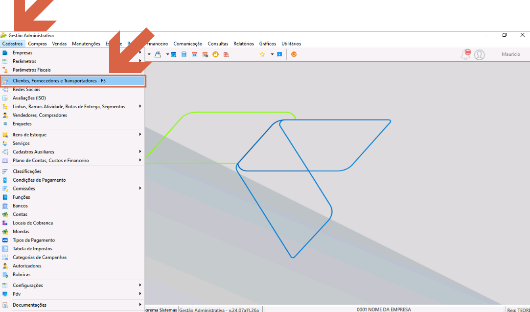This screenshot has height=312, width=530.
Task: Click the cash register icon in toolbar
Action: (x=158, y=54)
